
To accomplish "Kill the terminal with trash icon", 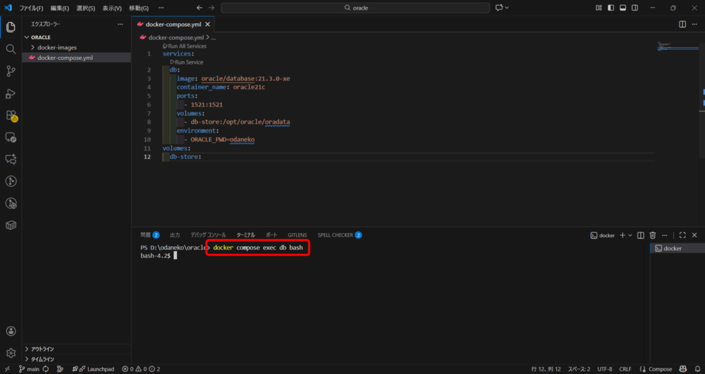I will coord(653,235).
